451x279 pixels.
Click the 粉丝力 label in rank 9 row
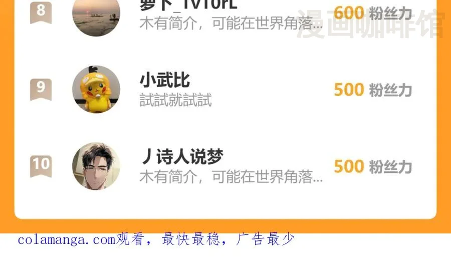[x=390, y=90]
